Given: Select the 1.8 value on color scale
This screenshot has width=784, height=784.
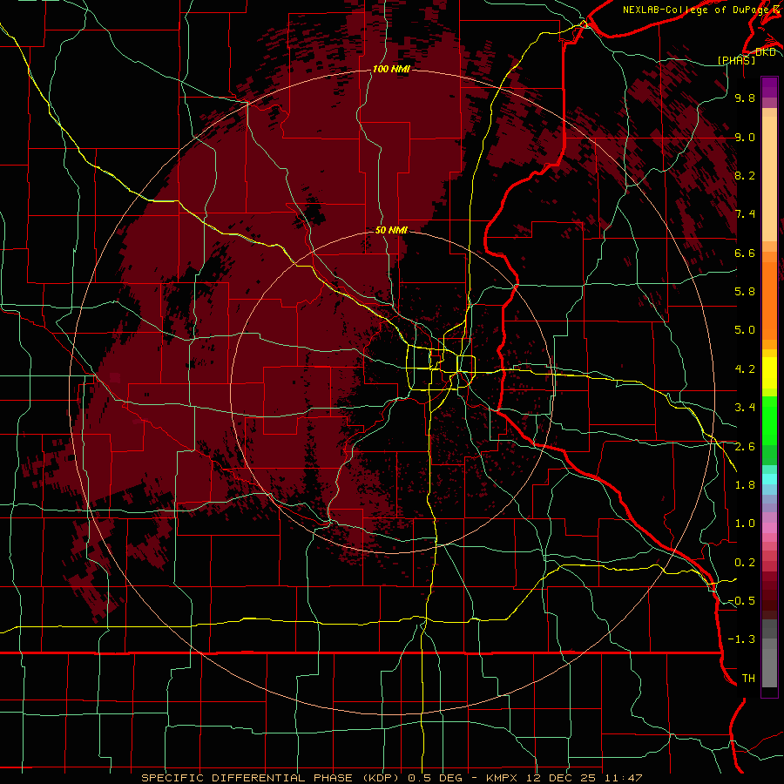Looking at the screenshot, I should [x=745, y=485].
